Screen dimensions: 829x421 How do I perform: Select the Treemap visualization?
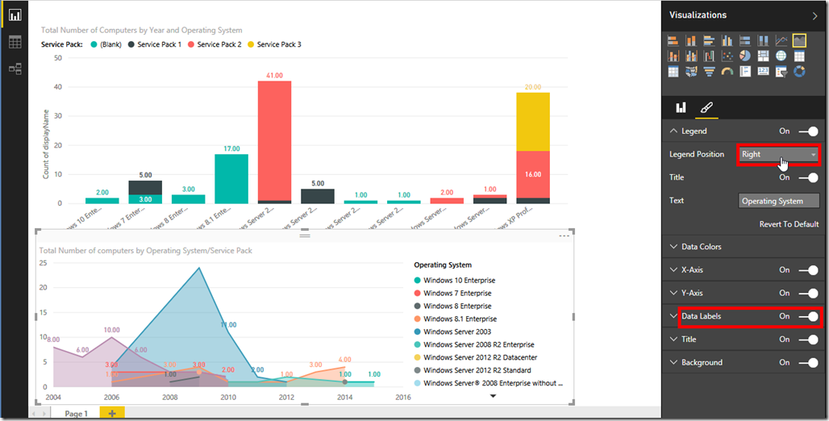click(763, 56)
